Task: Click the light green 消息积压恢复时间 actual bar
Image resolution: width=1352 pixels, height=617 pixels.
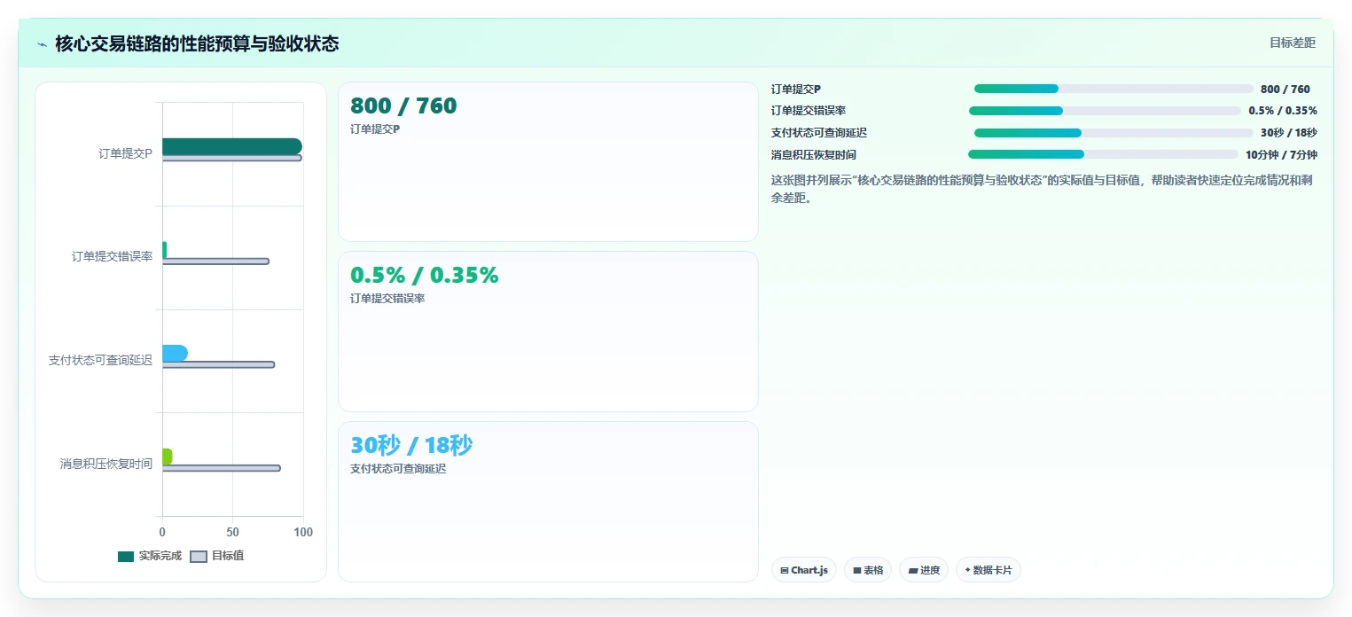Action: click(x=167, y=457)
